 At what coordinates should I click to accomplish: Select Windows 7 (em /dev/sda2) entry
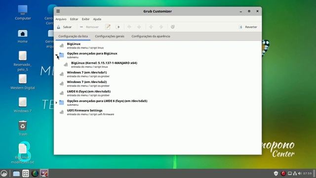[158, 84]
